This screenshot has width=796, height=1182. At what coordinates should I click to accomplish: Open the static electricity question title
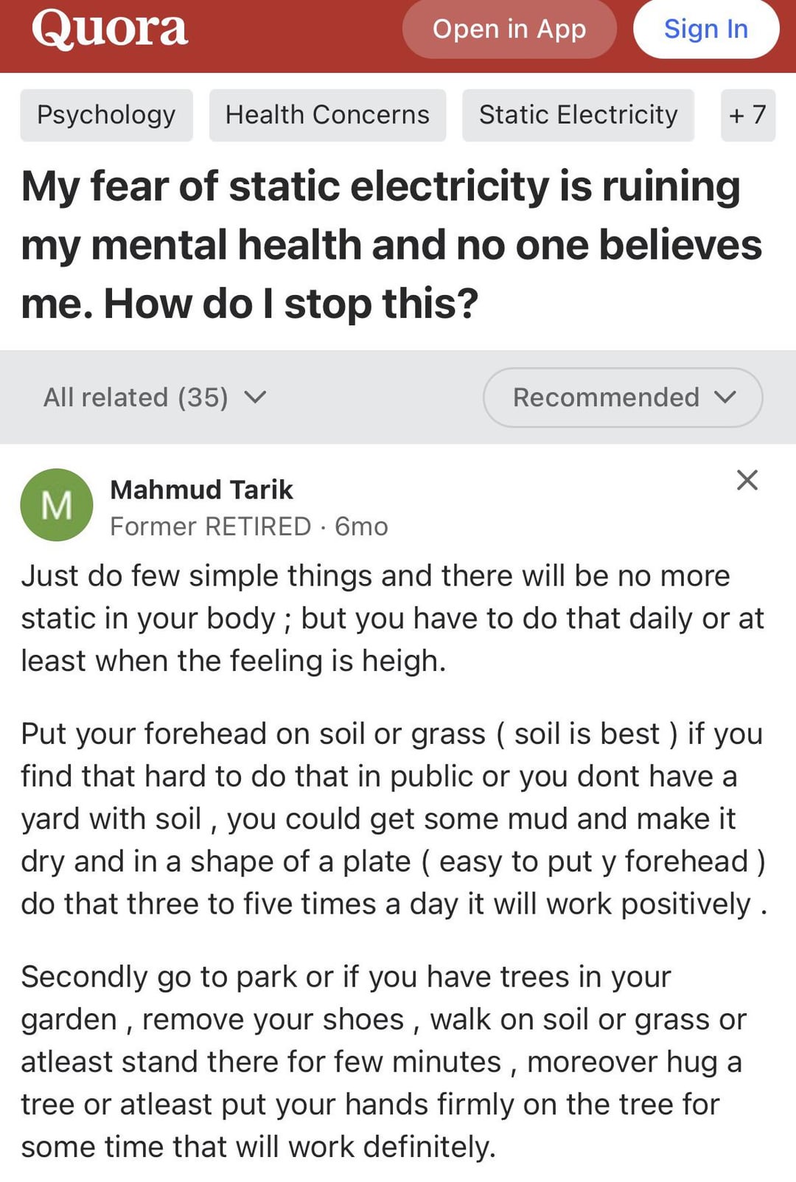coord(391,245)
